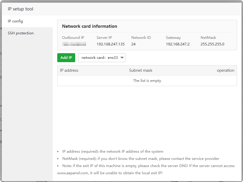The width and height of the screenshot is (243, 182).
Task: Click the green Add IP button
Action: click(66, 58)
